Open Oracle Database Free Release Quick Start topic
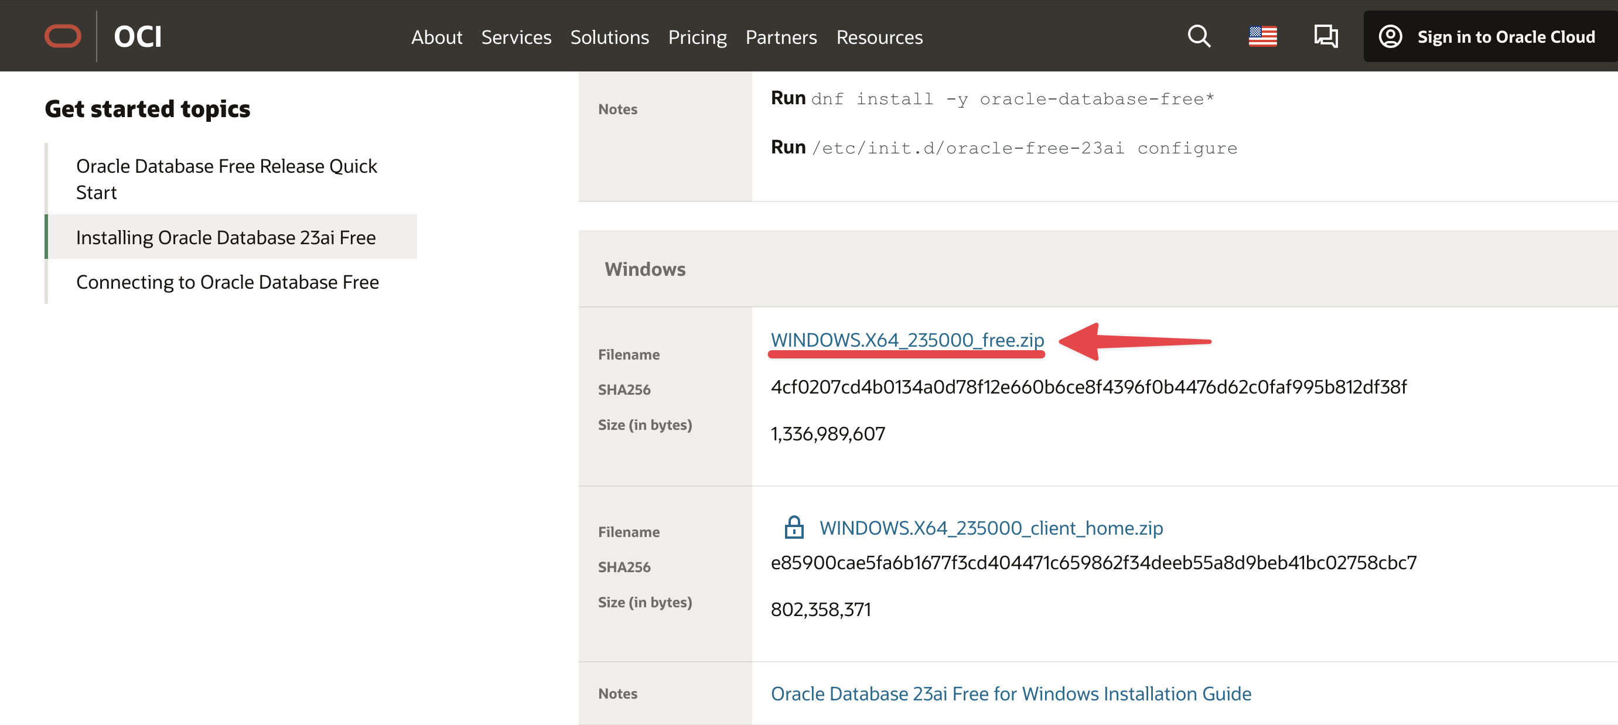This screenshot has width=1618, height=725. [226, 179]
